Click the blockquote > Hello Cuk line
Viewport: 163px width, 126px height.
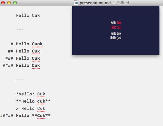(x=31, y=108)
